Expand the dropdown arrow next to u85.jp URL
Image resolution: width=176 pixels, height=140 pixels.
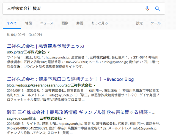pos(49,52)
